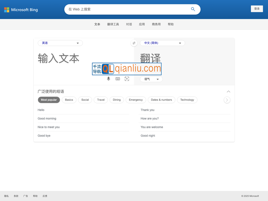Click the image scan translate icon
Viewport: 268px width, 201px height.
click(127, 79)
